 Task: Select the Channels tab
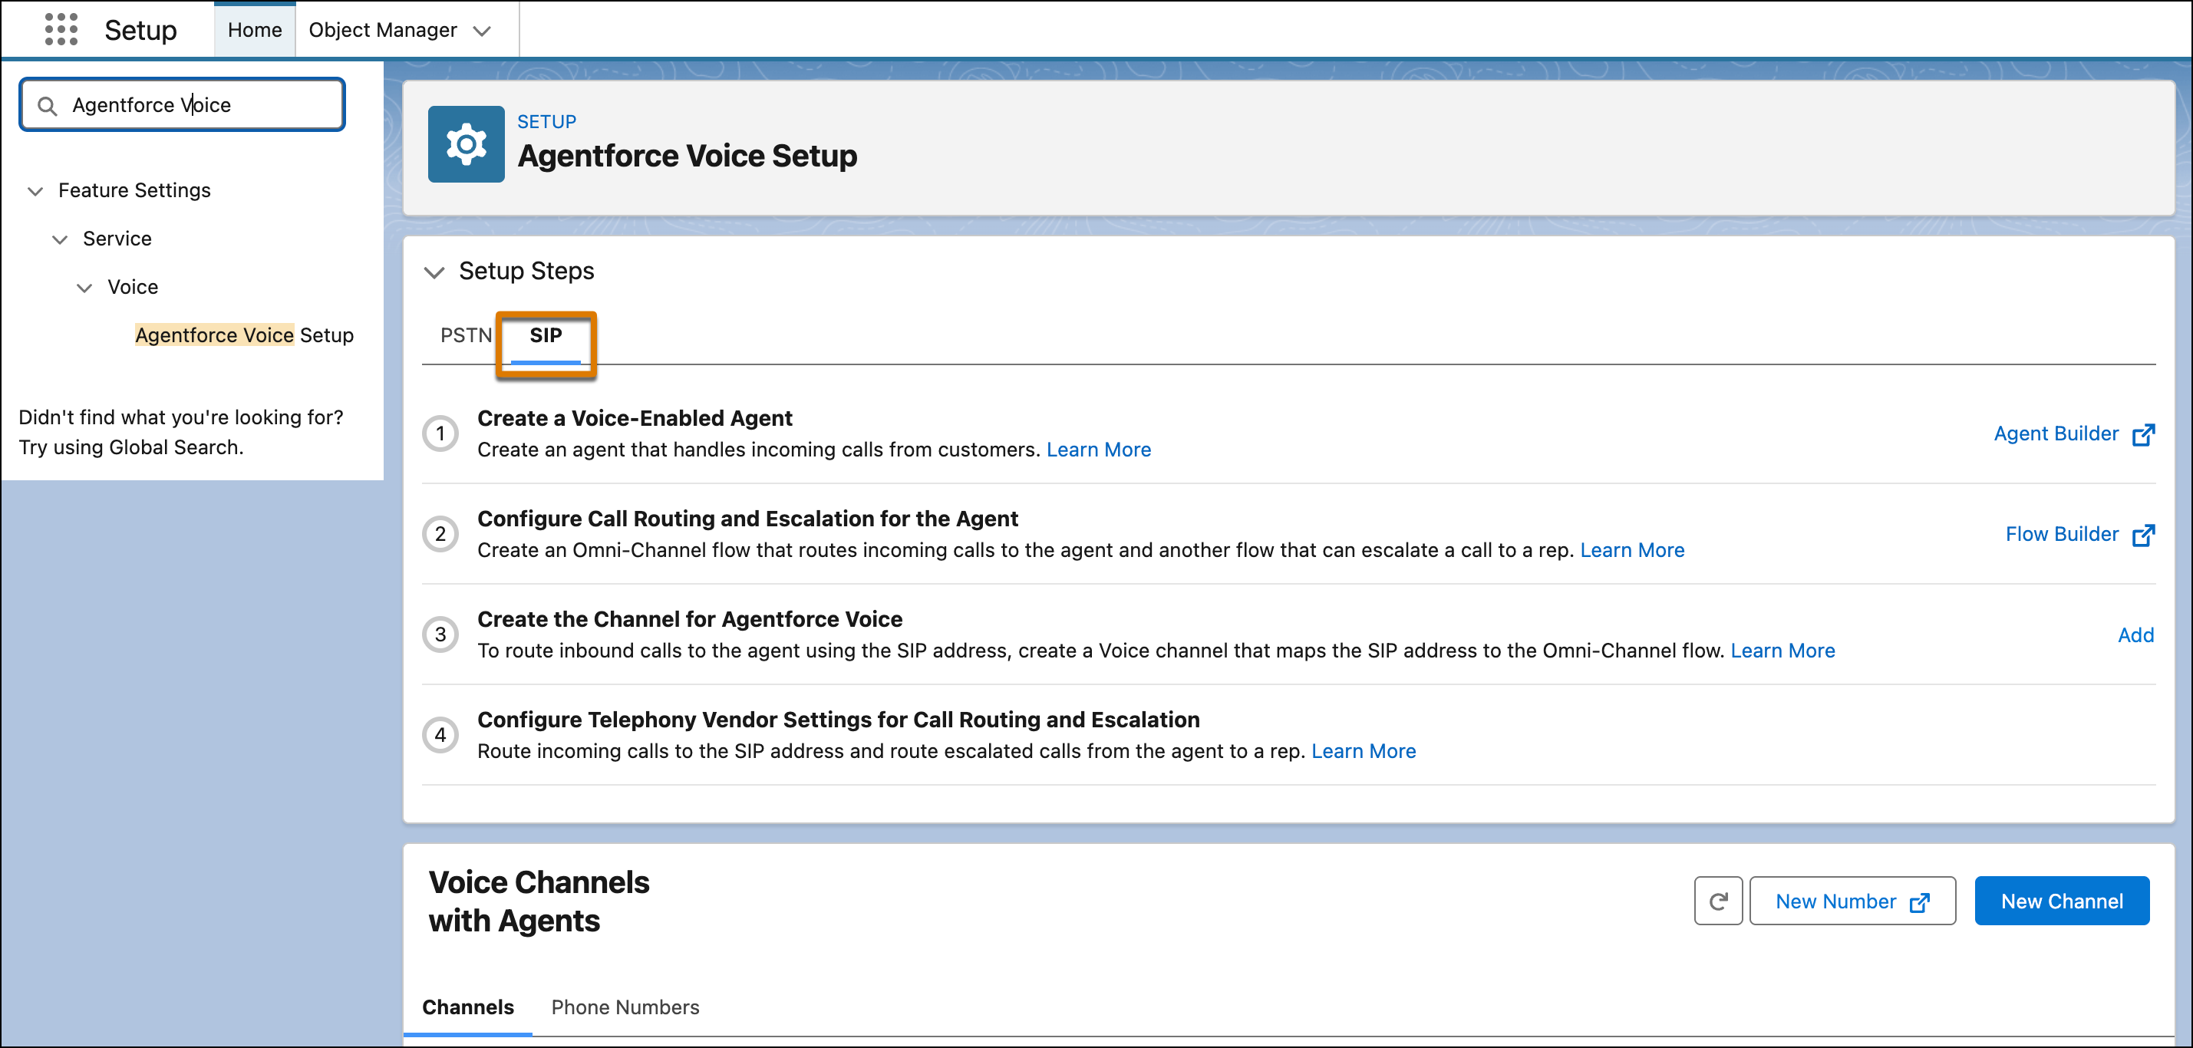pyautogui.click(x=468, y=1007)
